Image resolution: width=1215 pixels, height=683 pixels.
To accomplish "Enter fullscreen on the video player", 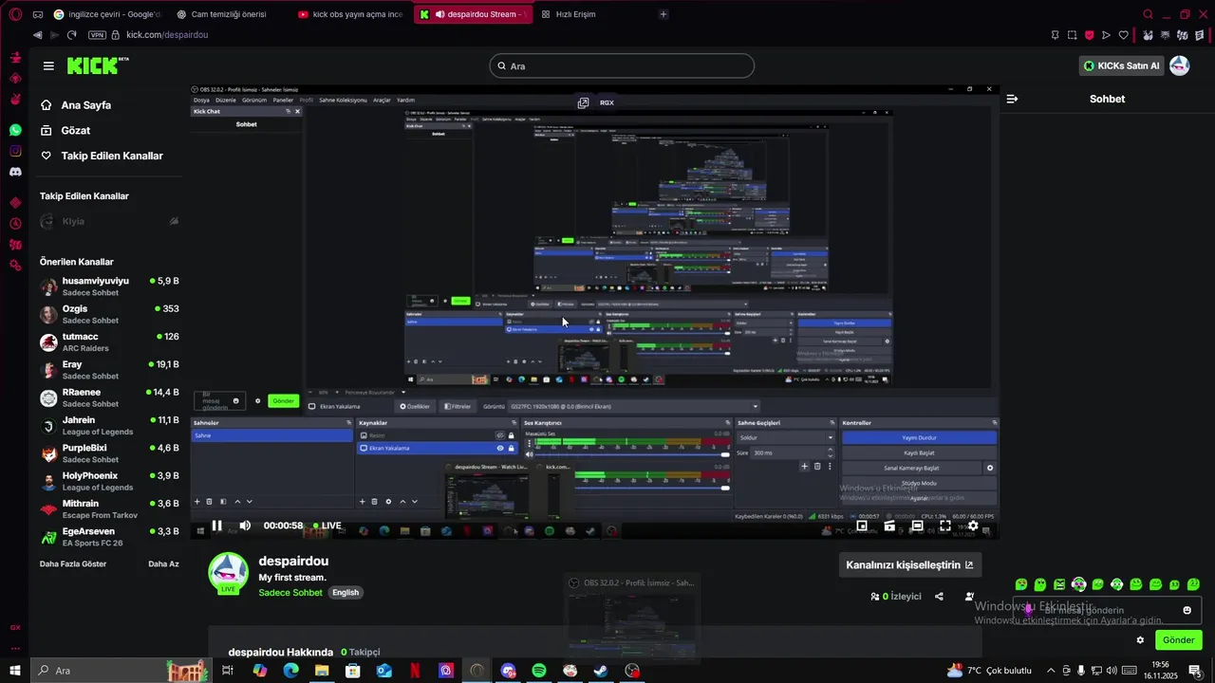I will (945, 526).
